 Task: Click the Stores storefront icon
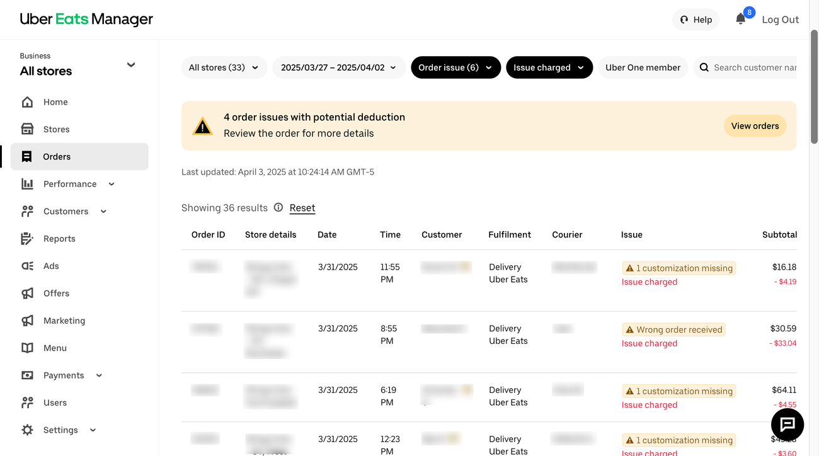pyautogui.click(x=27, y=129)
